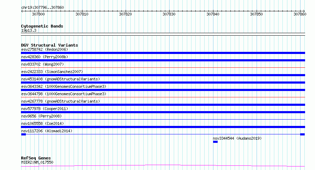Viewport: 315px width, 170px height.
Task: Click the red line under esv3644798
Action: click(163, 97)
